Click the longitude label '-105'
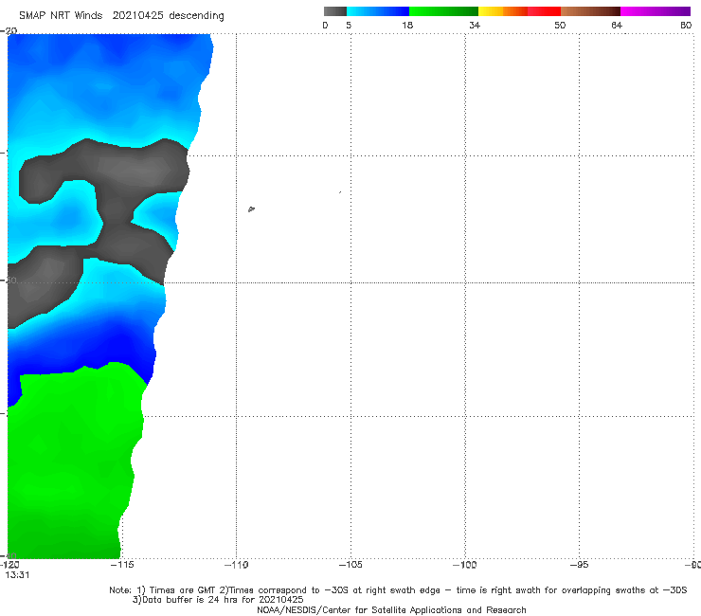Viewport: 701px width, 616px height. tap(350, 565)
